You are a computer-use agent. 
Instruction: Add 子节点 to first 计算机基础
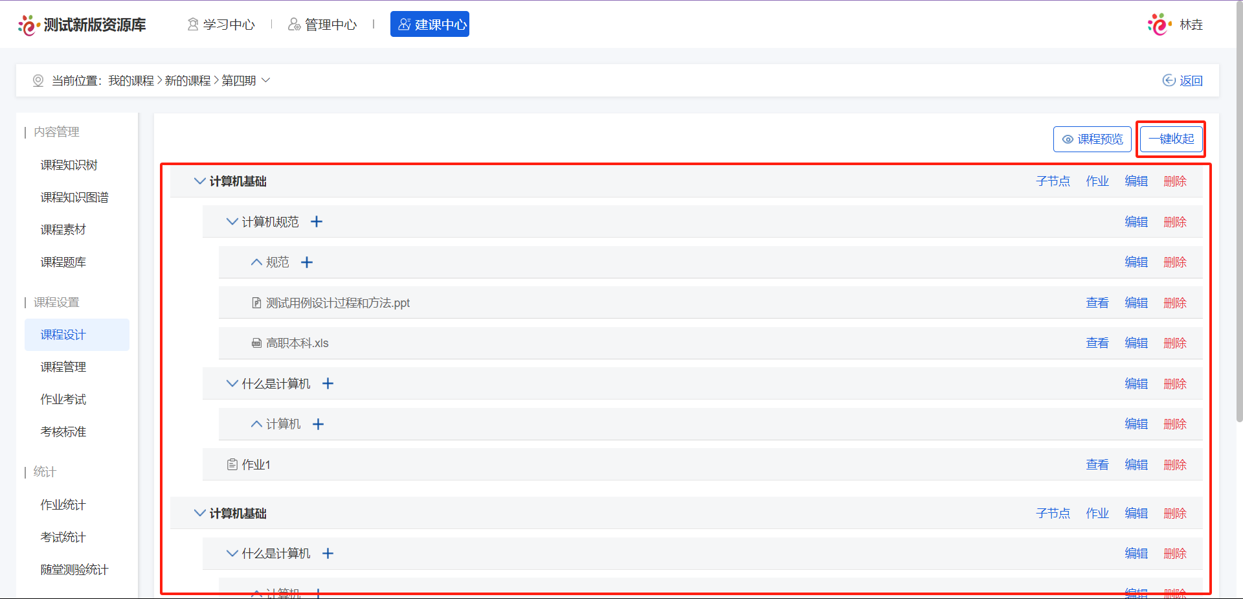1053,181
